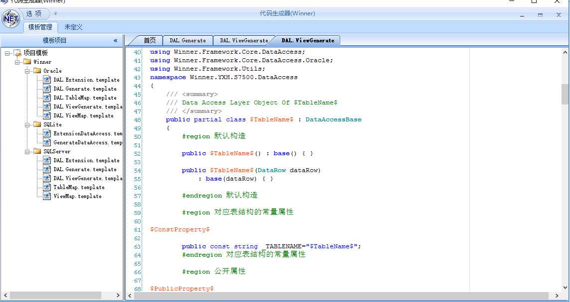Click the GenerateDataAccess template file icon
Image resolution: width=570 pixels, height=302 pixels.
47,142
